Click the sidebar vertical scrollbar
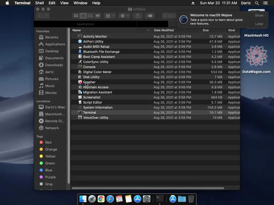The height and width of the screenshot is (205, 274). [x=69, y=106]
